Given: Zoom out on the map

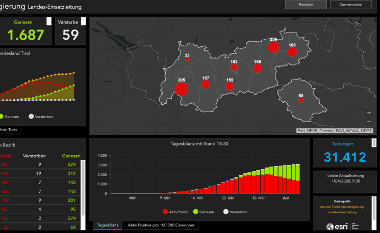Looking at the screenshot, I should (x=369, y=122).
